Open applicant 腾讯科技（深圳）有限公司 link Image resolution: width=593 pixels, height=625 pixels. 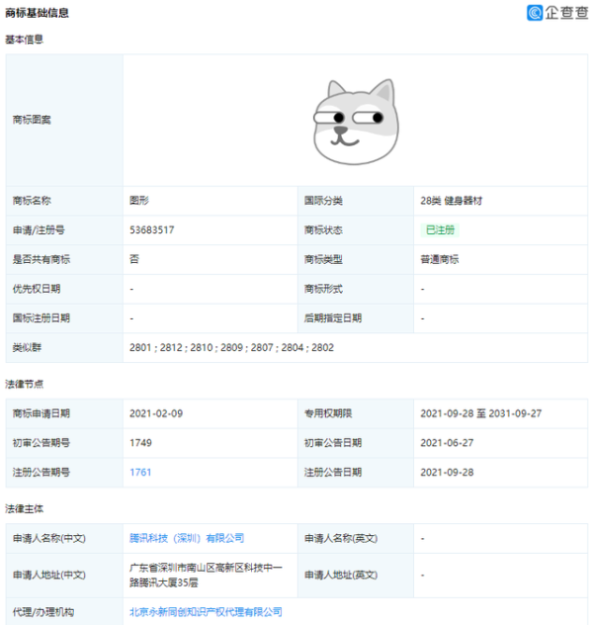[187, 538]
